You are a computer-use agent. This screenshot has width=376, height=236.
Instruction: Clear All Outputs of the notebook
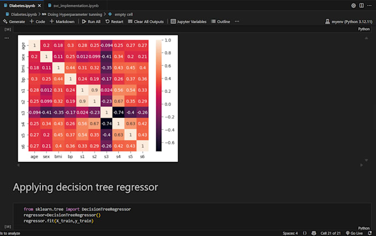pos(146,22)
